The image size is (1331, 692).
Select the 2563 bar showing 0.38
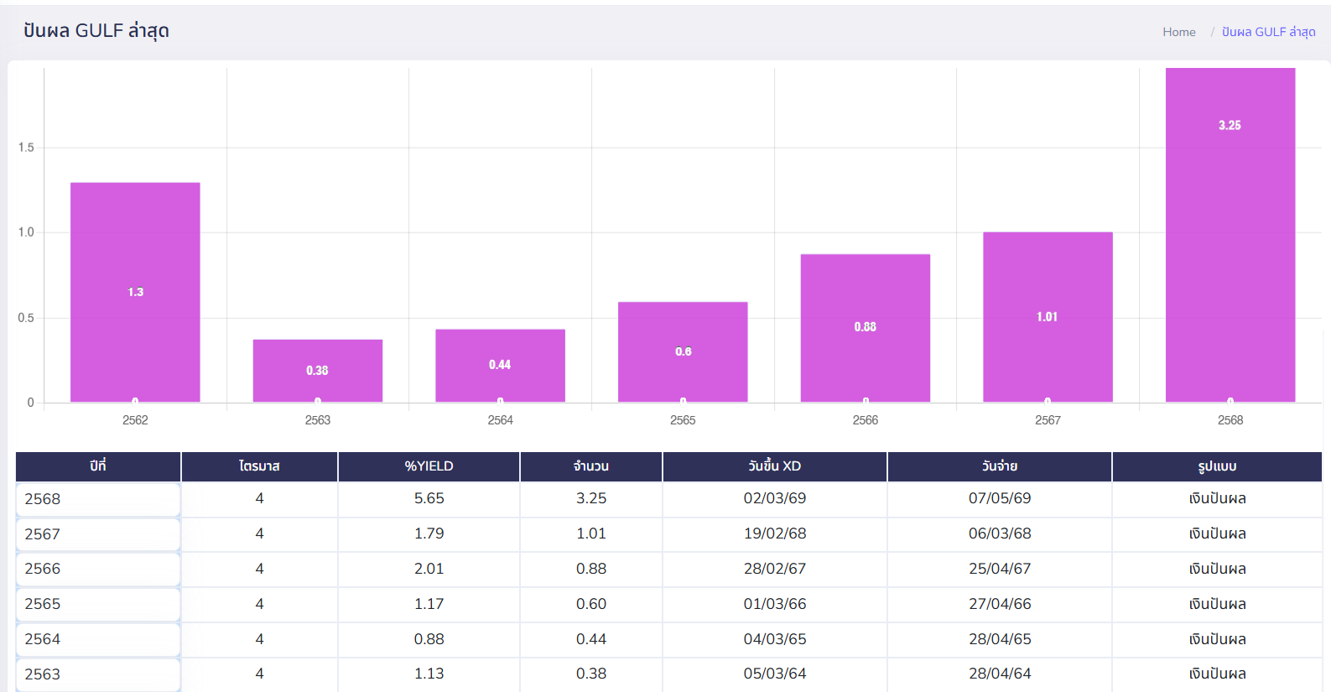coord(318,371)
